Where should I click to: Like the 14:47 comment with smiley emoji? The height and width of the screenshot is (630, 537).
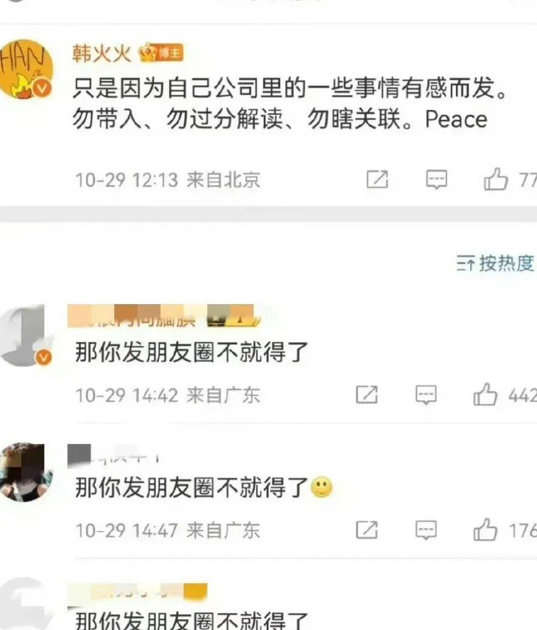click(485, 529)
